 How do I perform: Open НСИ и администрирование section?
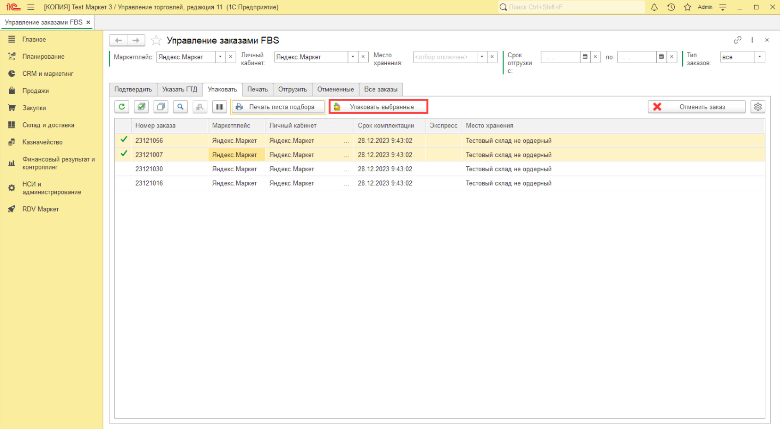click(51, 188)
